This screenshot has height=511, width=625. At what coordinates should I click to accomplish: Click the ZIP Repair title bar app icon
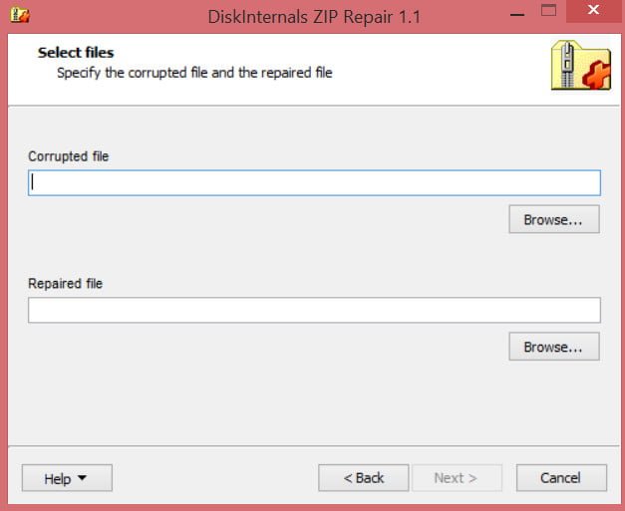(x=20, y=15)
